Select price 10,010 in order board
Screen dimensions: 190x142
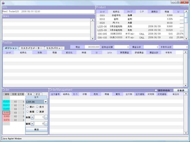click(6, 105)
